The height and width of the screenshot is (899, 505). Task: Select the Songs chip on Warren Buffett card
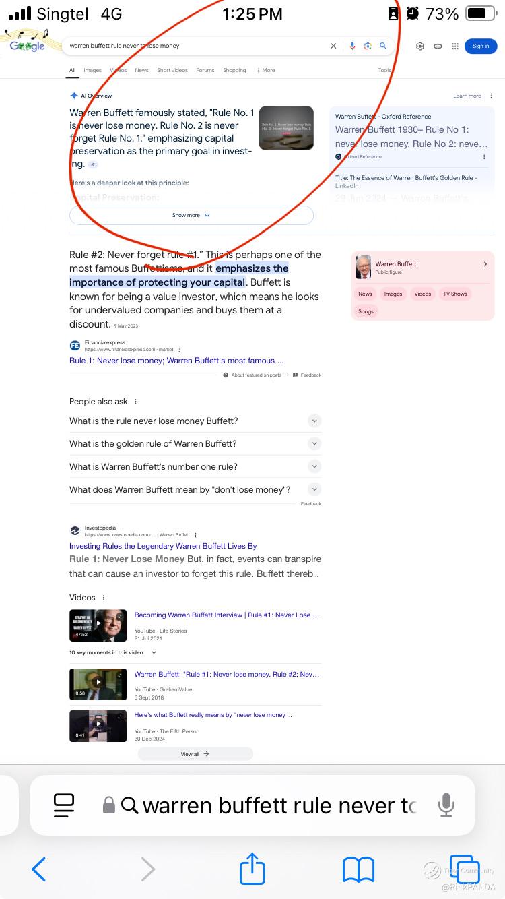(x=366, y=311)
